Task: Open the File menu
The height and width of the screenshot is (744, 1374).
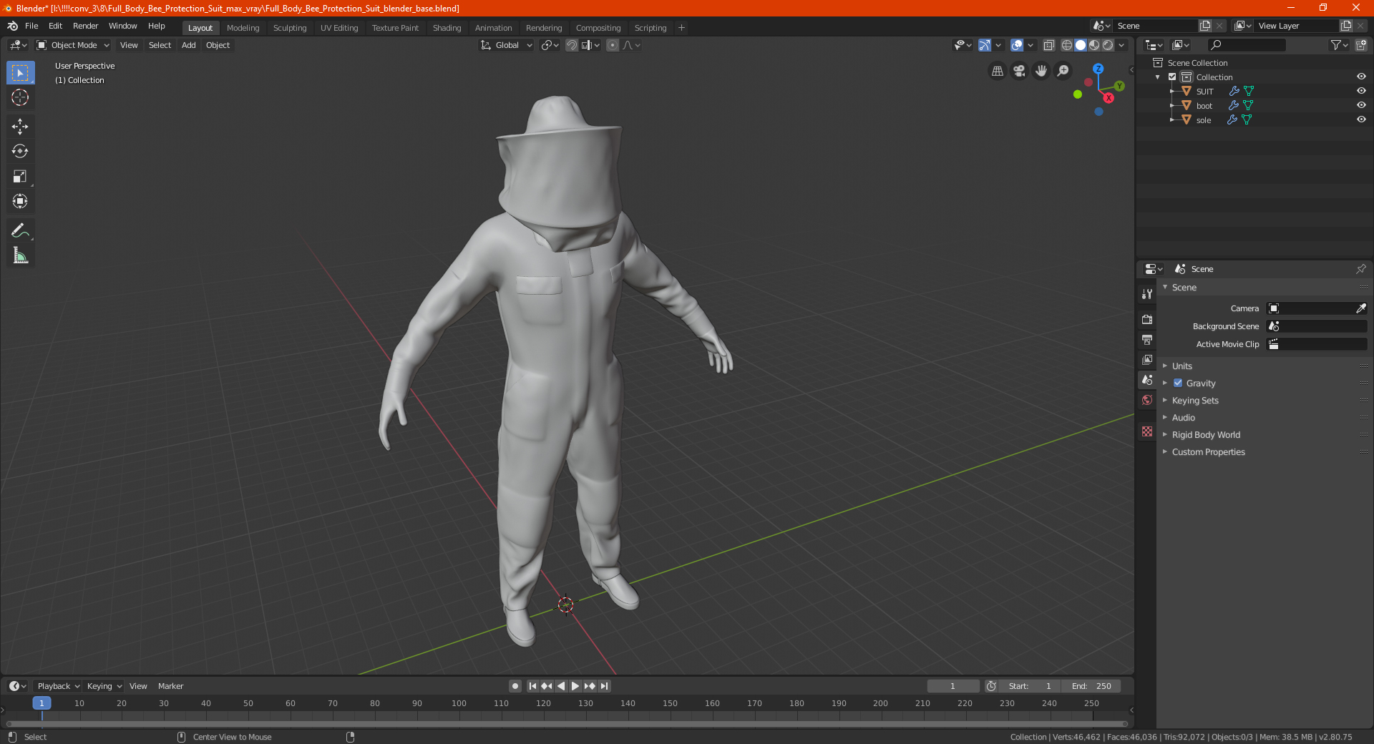Action: click(31, 26)
